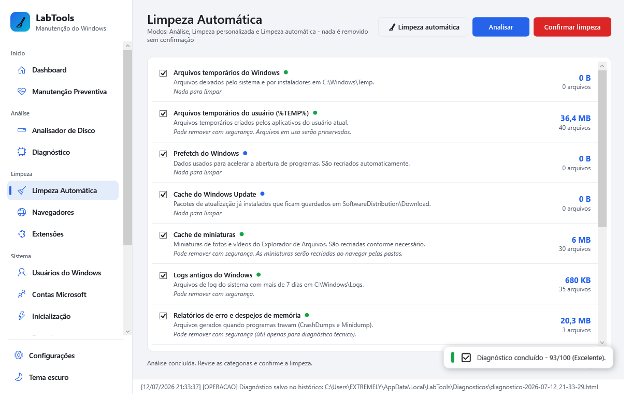
Task: Toggle Logs antigos do Windows checkbox
Action: (163, 275)
